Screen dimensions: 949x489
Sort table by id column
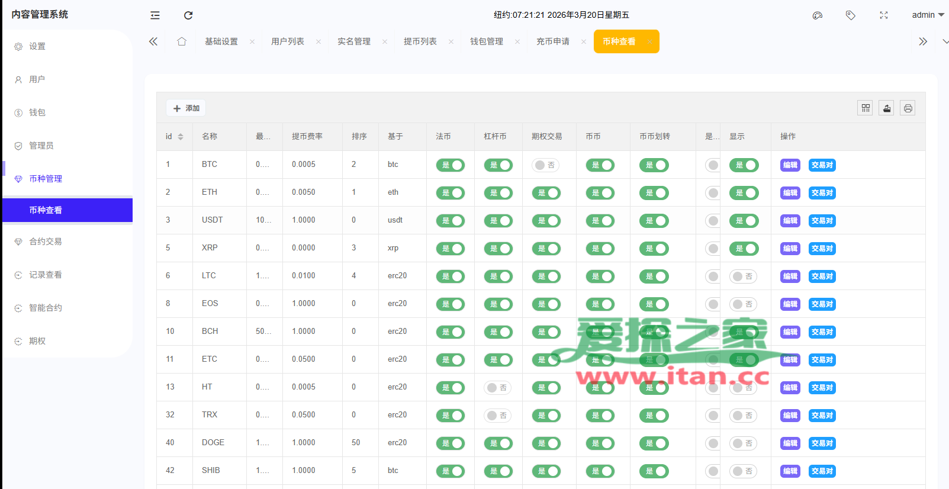180,137
